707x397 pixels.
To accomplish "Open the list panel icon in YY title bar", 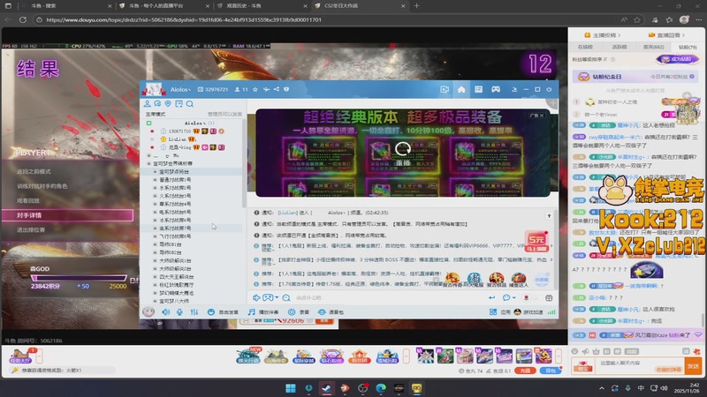I will coord(478,90).
